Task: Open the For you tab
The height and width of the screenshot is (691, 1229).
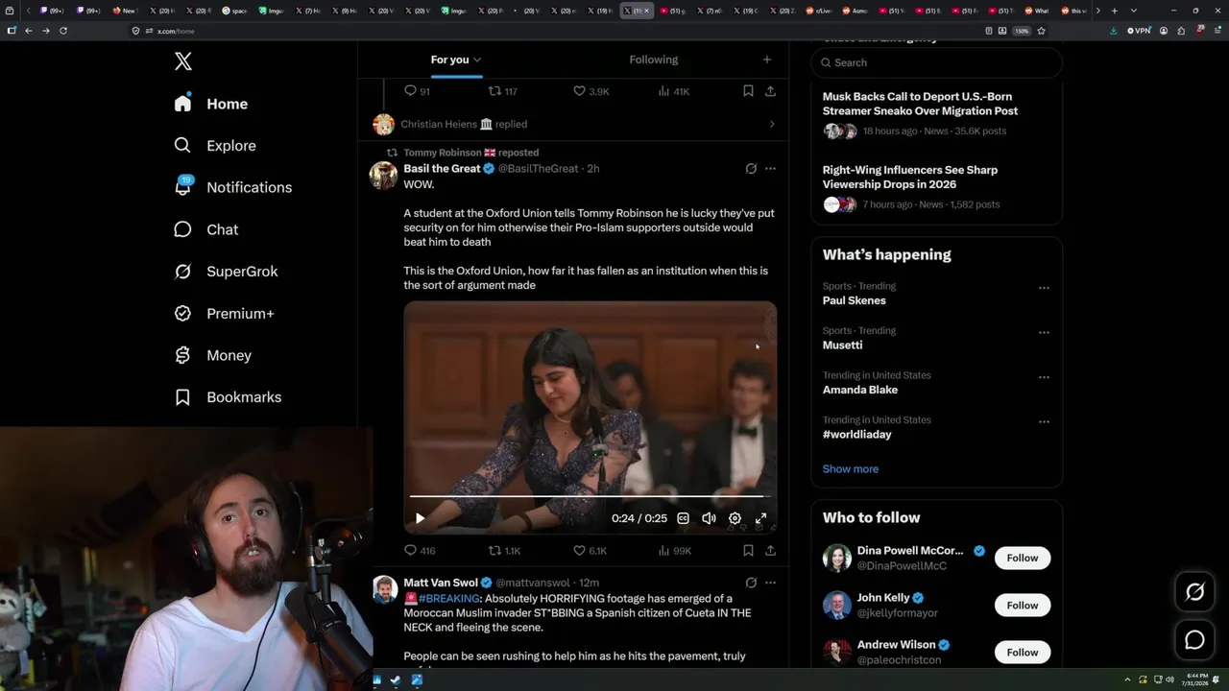Action: coord(456,60)
